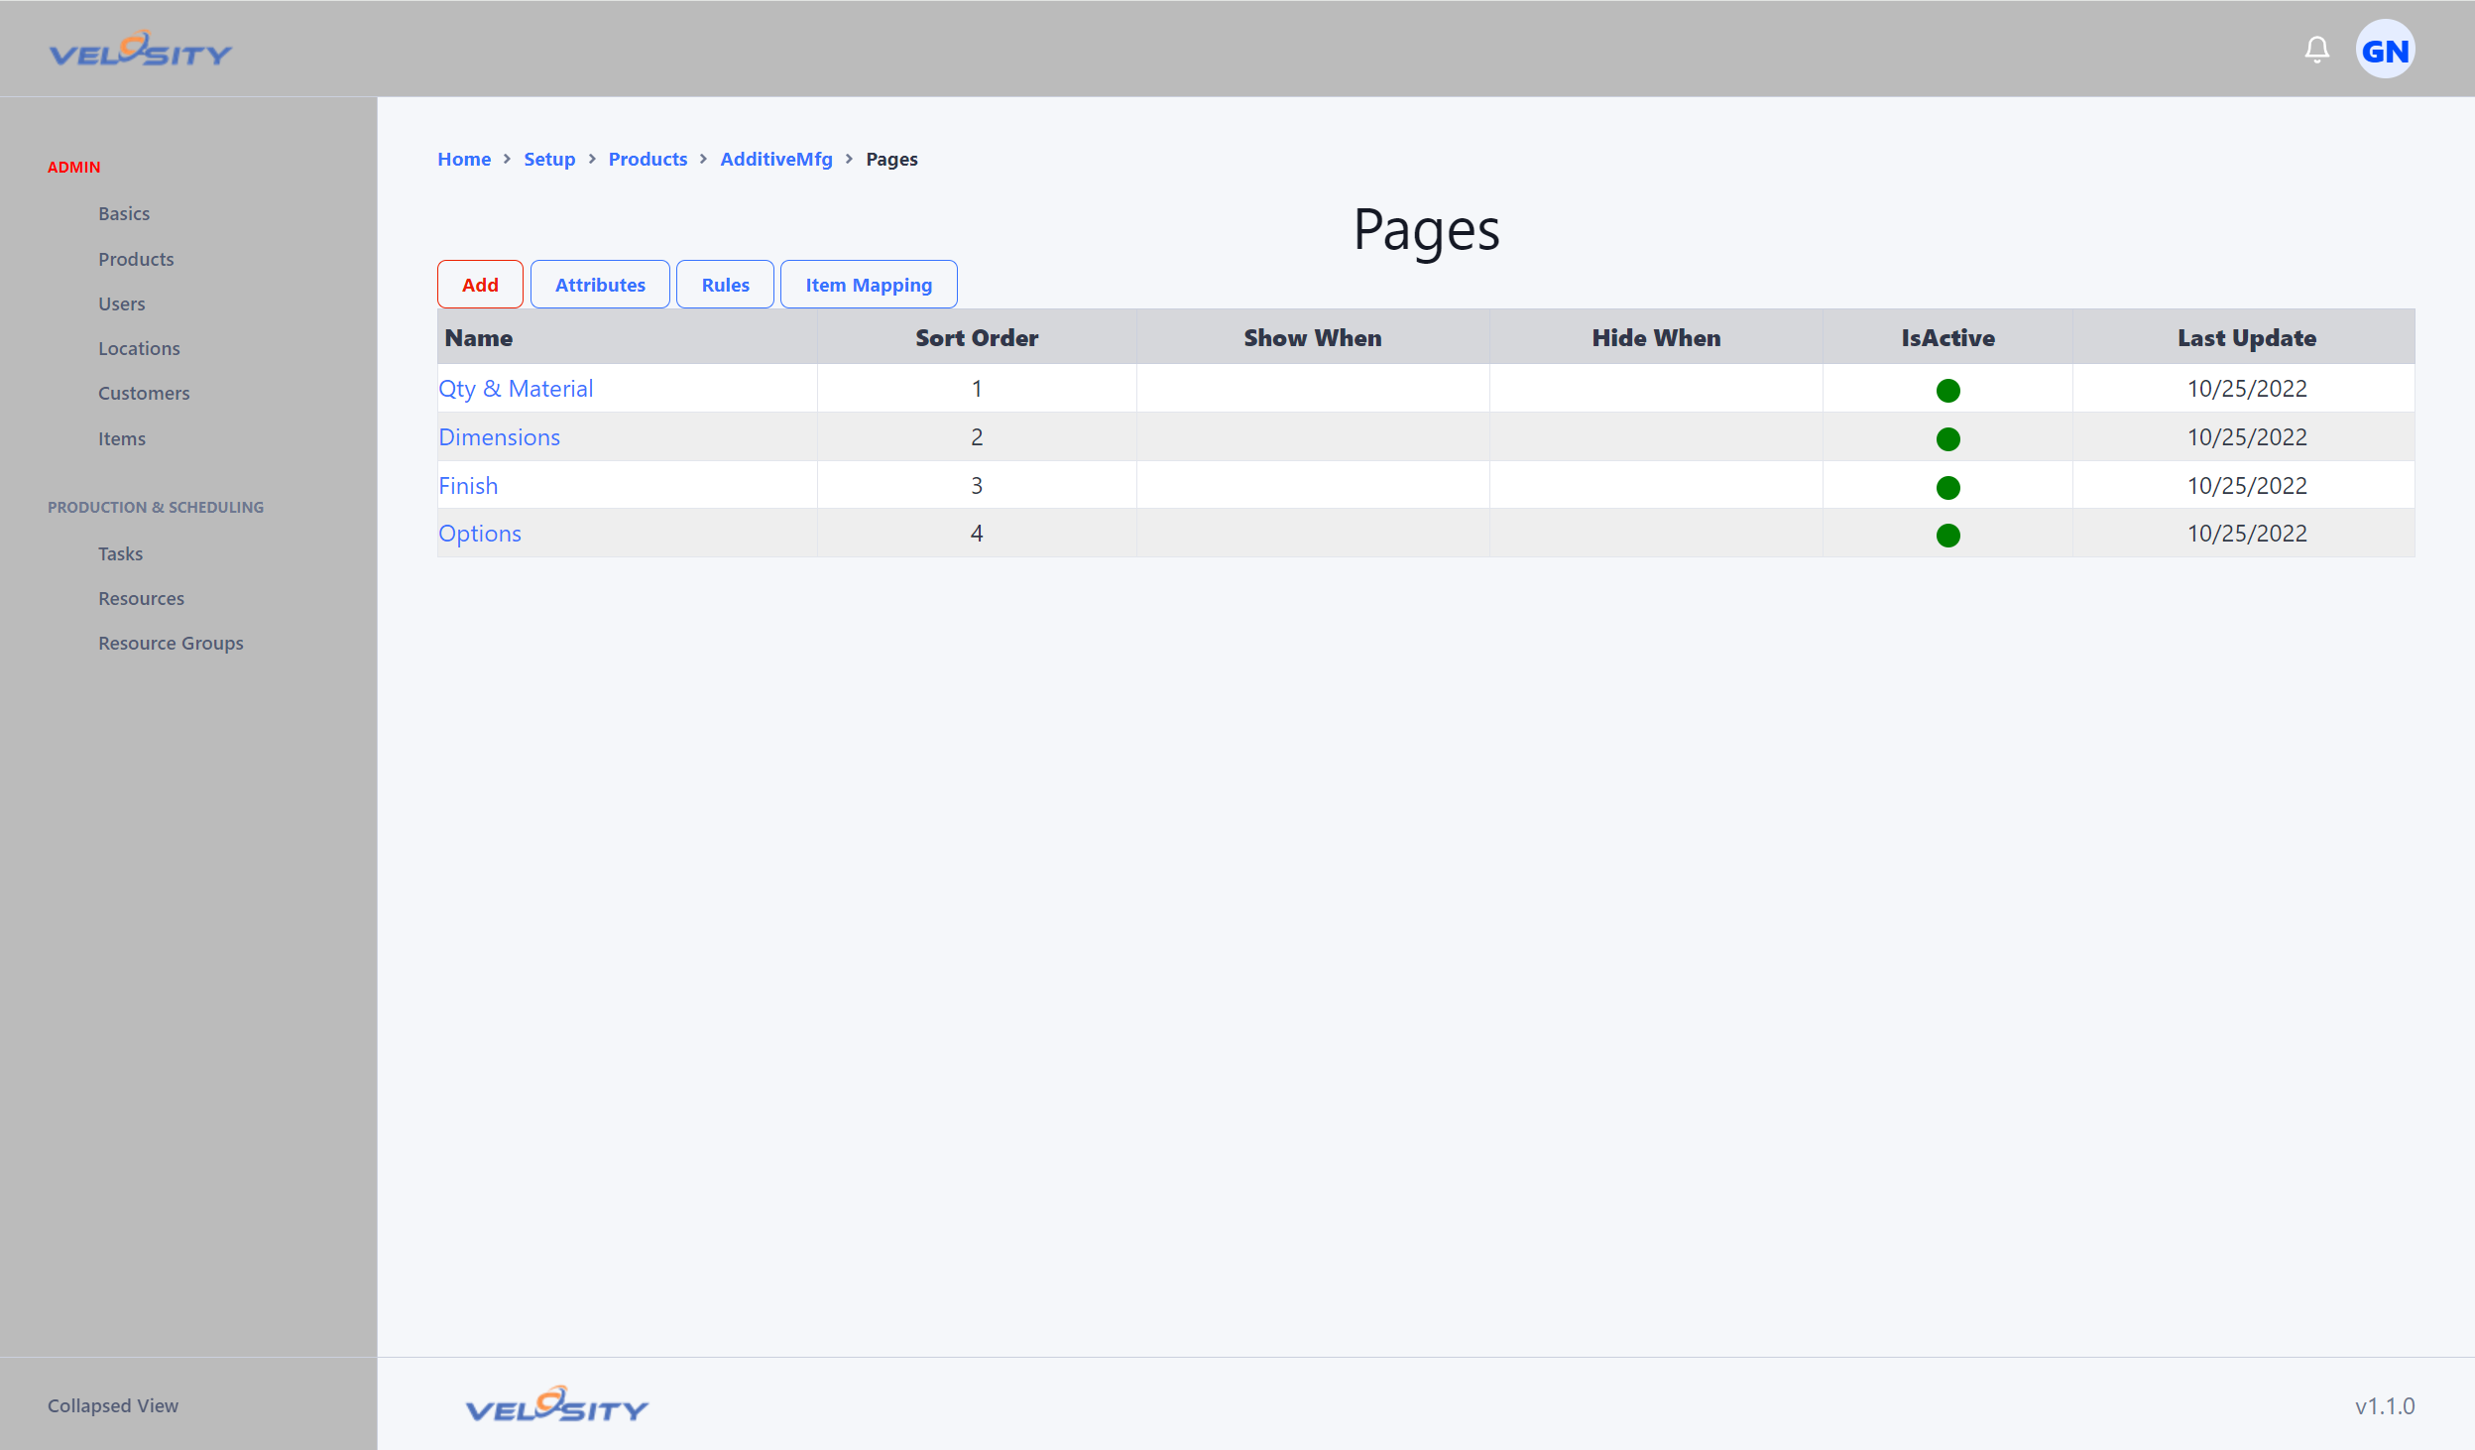Click the green IsActive dot for Dimensions
This screenshot has height=1450, width=2475.
coord(1947,438)
